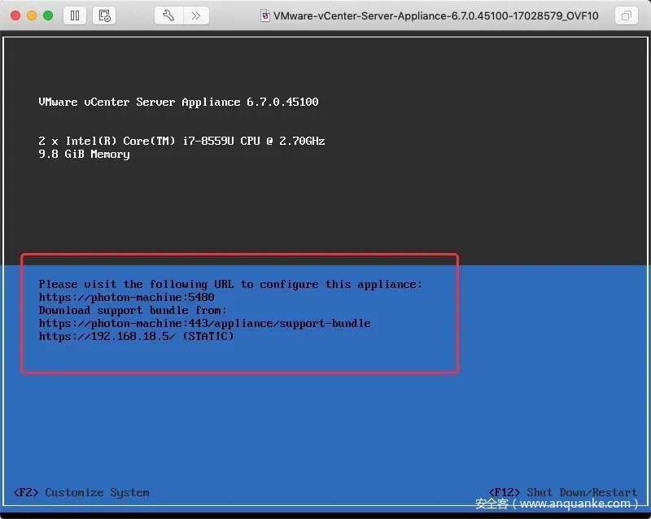Image resolution: width=651 pixels, height=519 pixels.
Task: Click the https://photon-machine:5480 URL
Action: (x=127, y=297)
